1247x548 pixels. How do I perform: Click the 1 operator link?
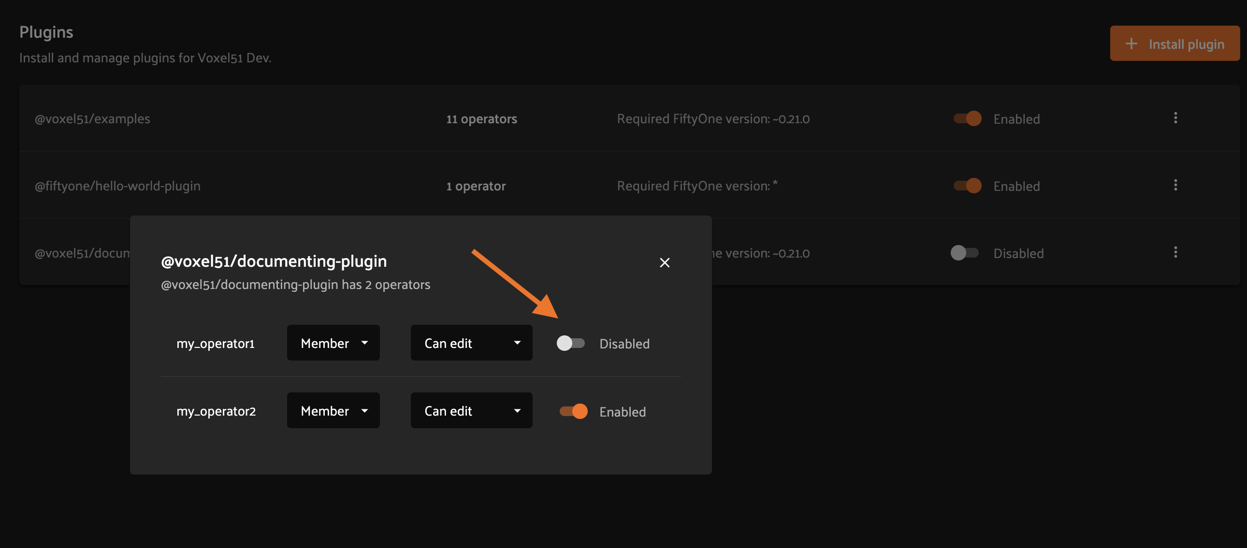pyautogui.click(x=476, y=187)
